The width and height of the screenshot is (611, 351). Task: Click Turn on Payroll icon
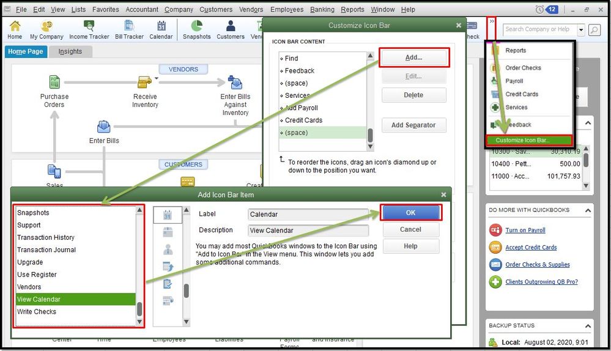pyautogui.click(x=495, y=231)
